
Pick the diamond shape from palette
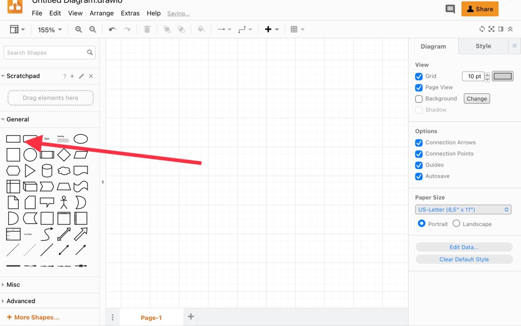click(64, 154)
